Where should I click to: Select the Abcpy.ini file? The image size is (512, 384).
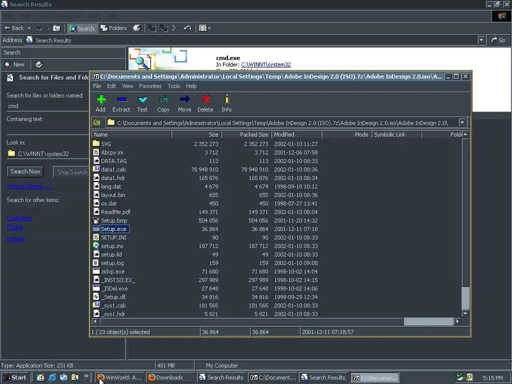coord(112,152)
